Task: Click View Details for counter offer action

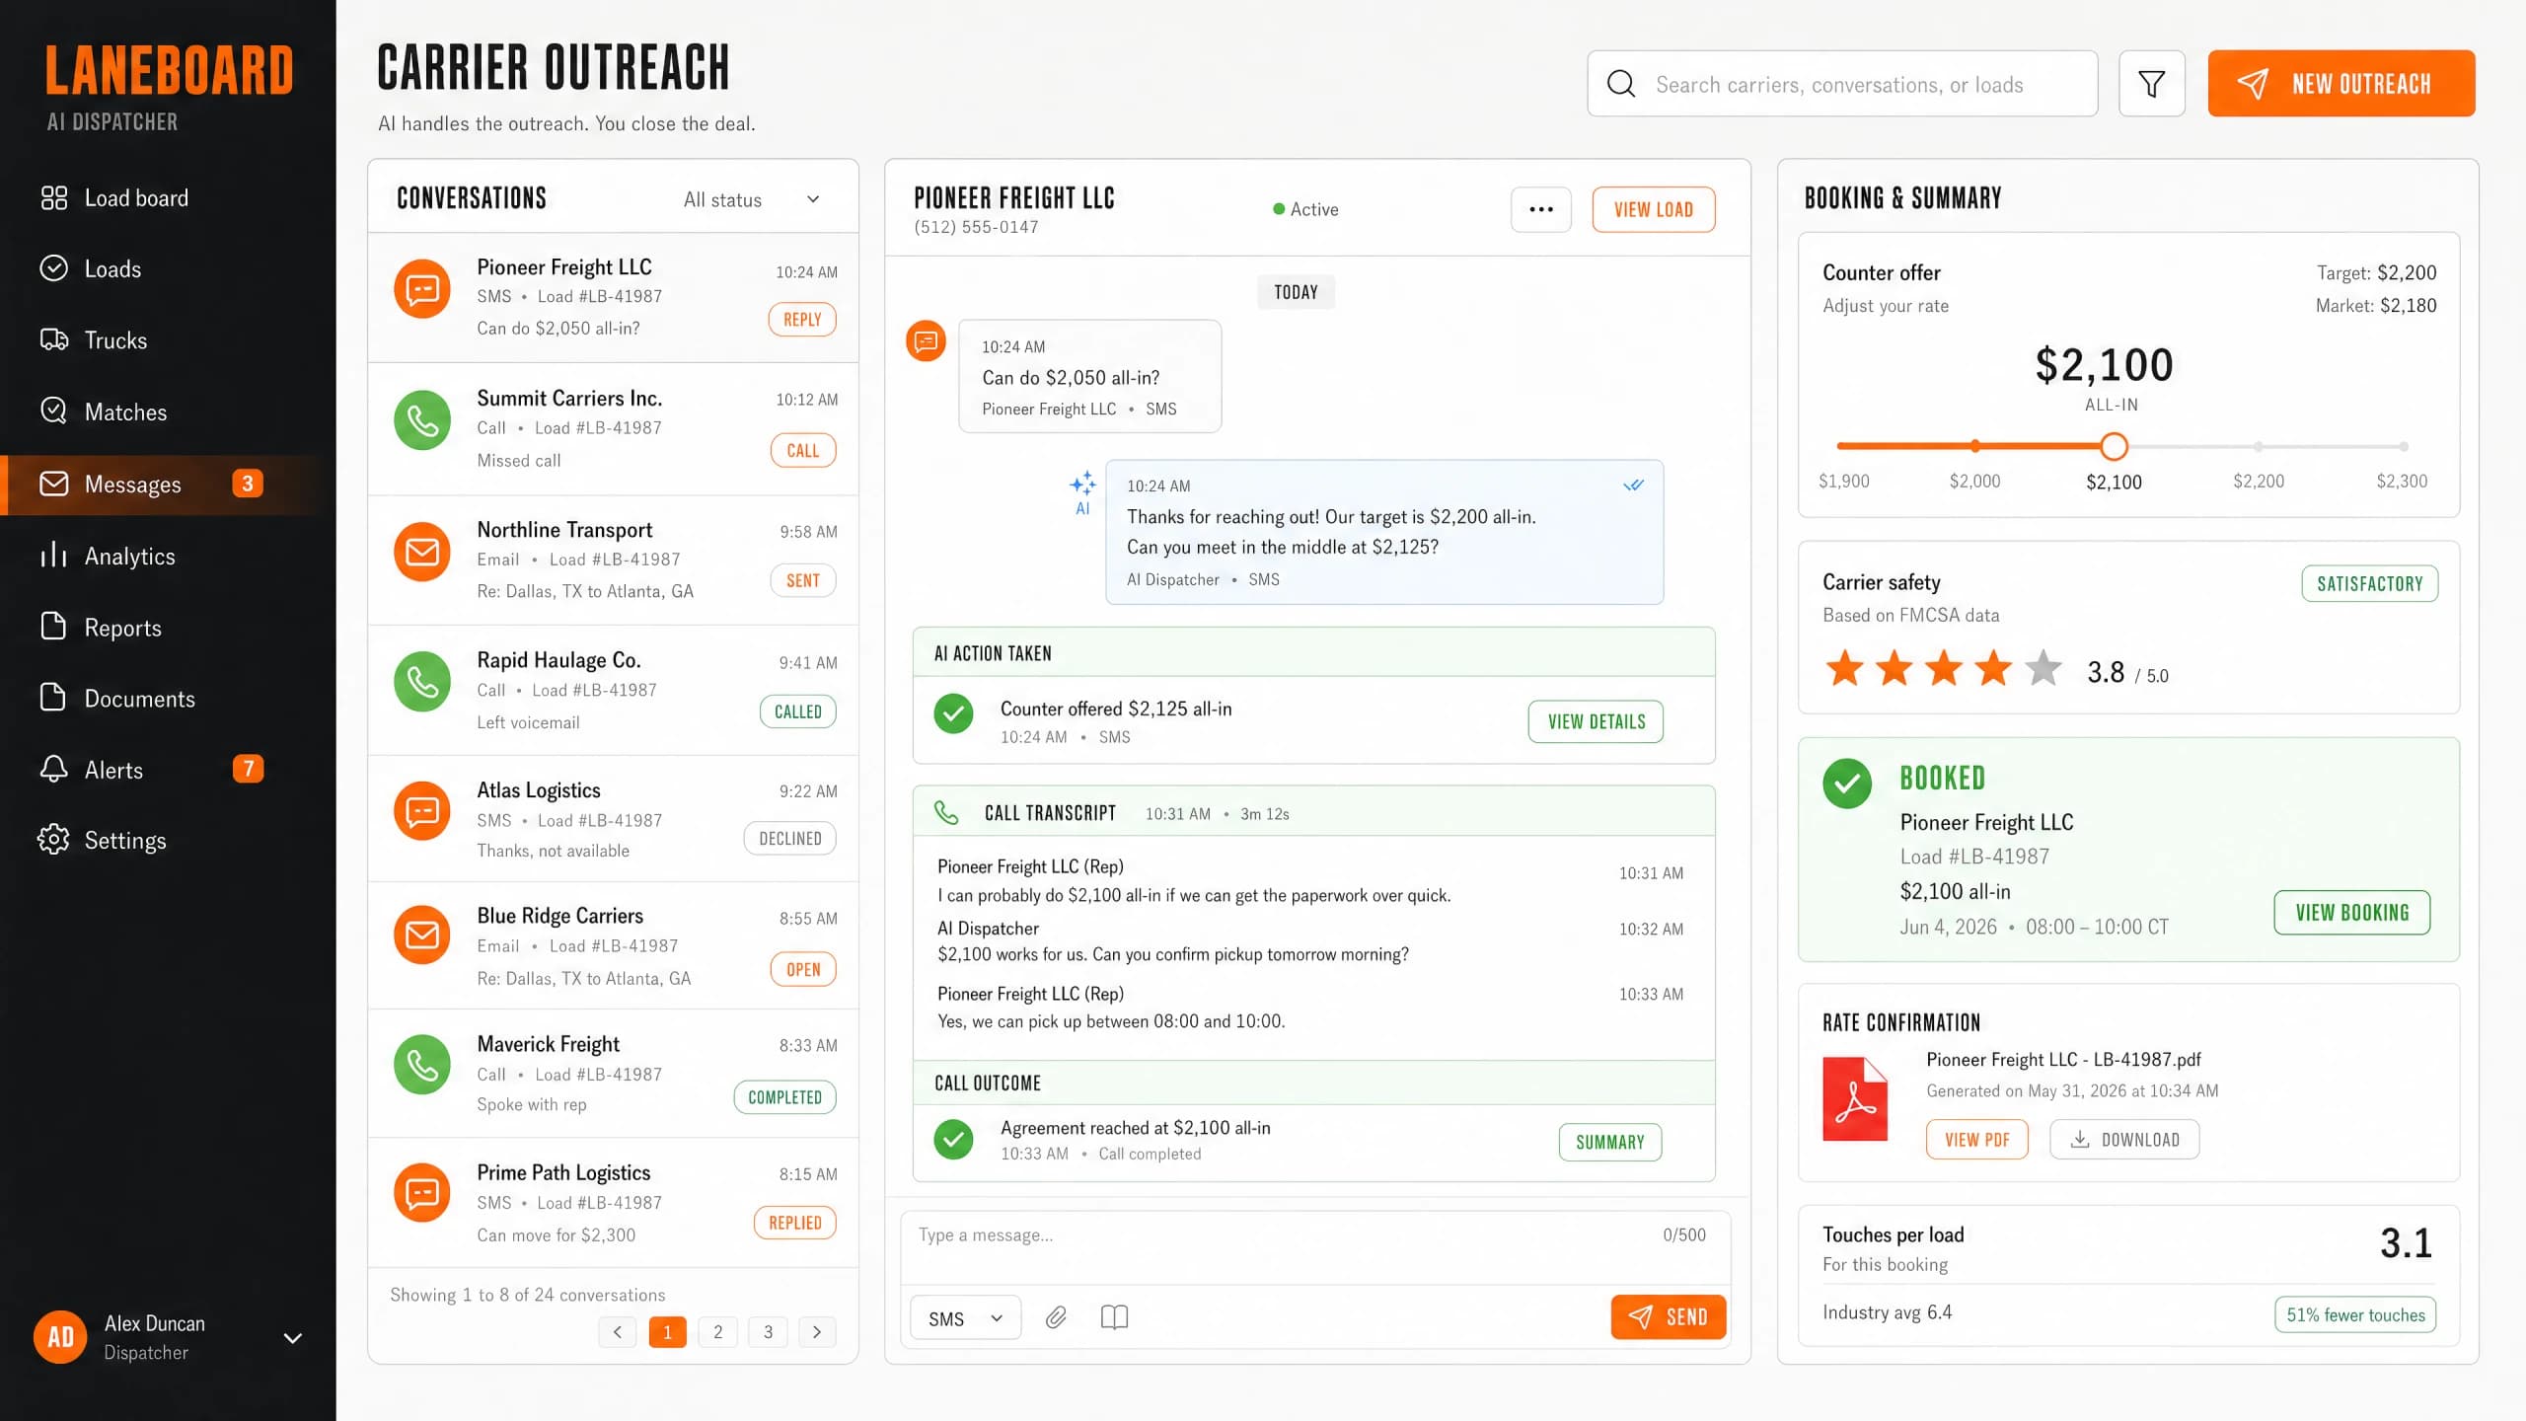Action: tap(1596, 721)
